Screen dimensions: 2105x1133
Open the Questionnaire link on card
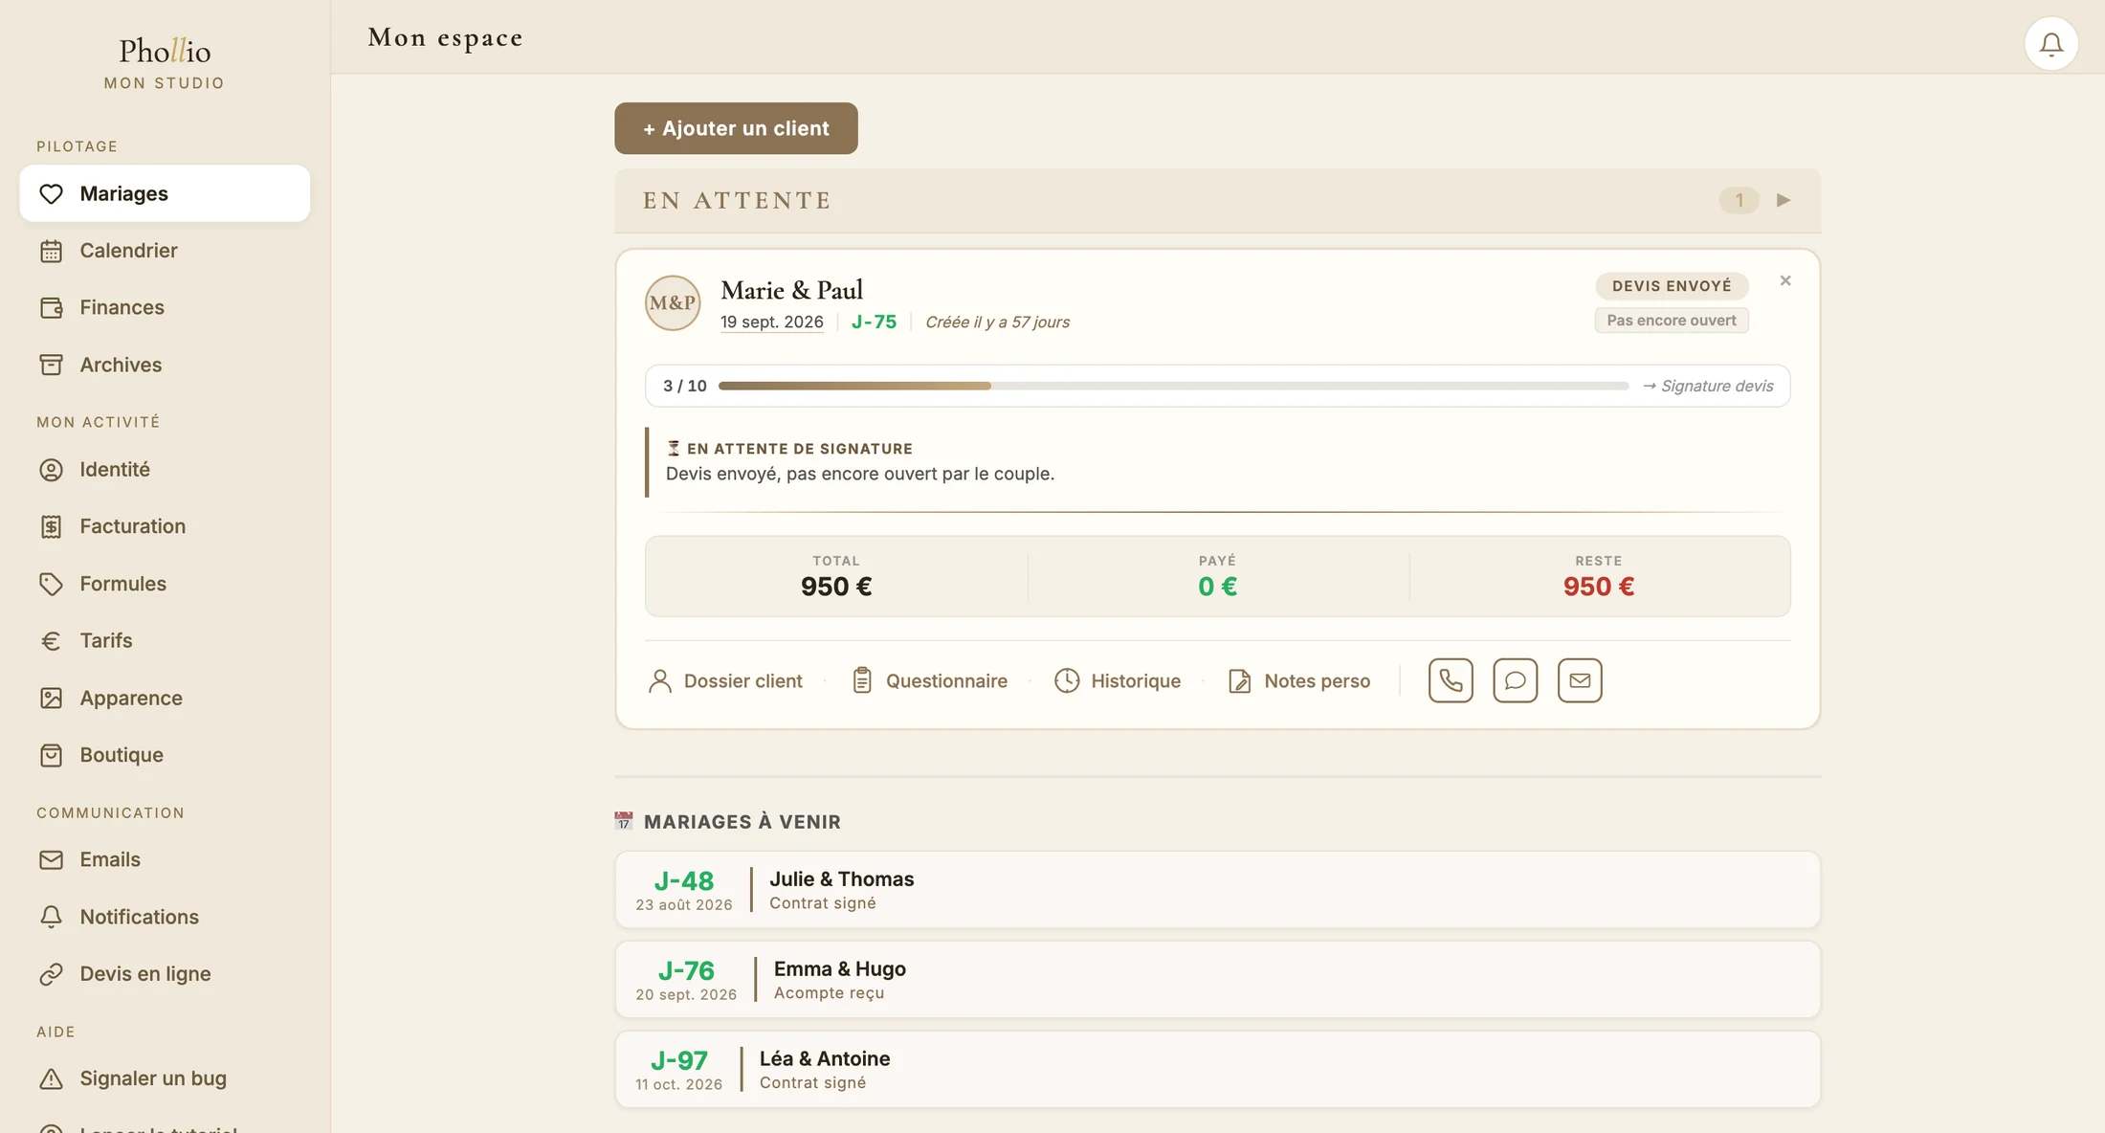pyautogui.click(x=929, y=680)
